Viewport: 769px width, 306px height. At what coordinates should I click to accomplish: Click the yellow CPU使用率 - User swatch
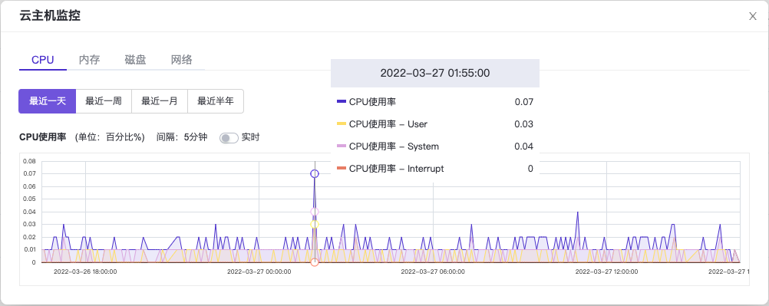point(342,124)
